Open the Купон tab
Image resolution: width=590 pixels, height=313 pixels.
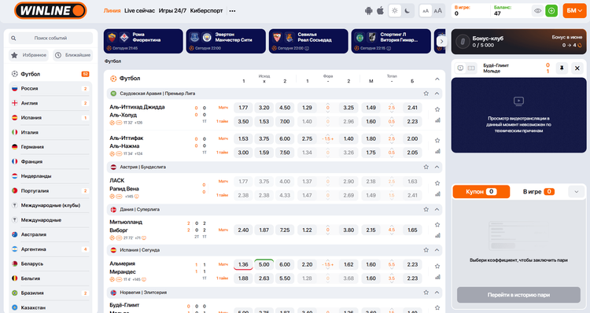click(481, 191)
